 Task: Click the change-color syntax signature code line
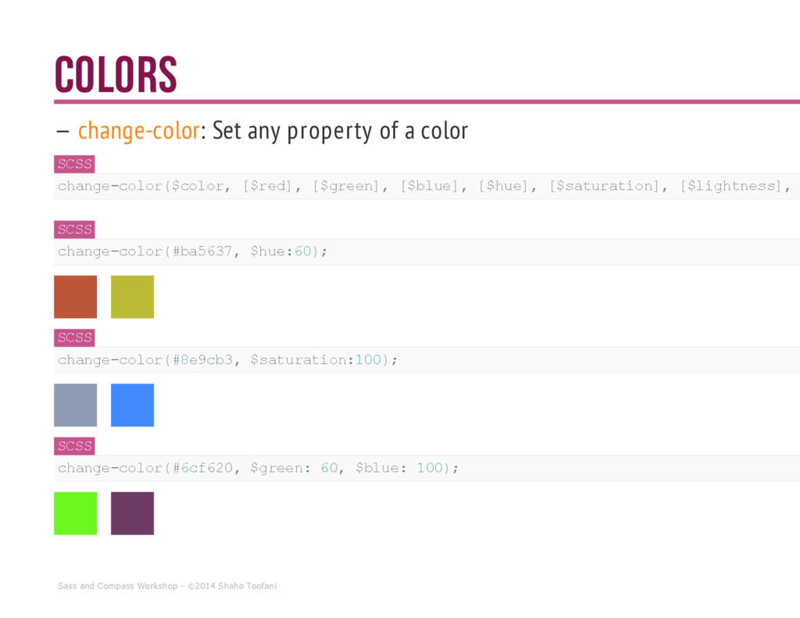tap(427, 186)
